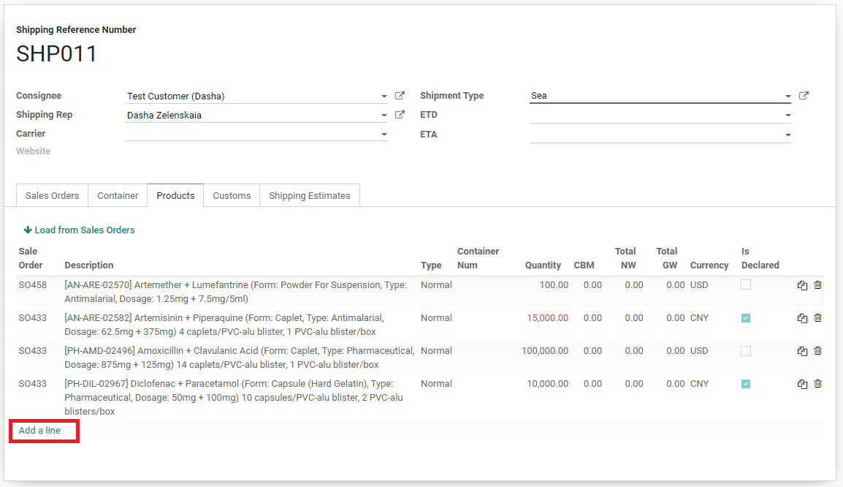Sort by Is Declared column header
Viewport: 843px width, 487px height.
pos(760,258)
